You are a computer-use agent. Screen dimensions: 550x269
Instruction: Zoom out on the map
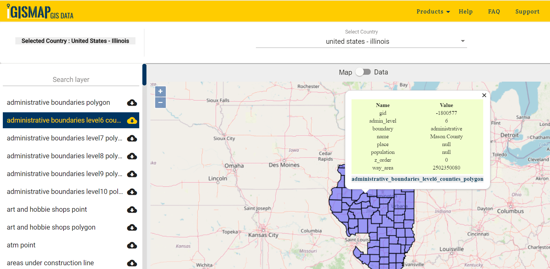click(x=160, y=102)
